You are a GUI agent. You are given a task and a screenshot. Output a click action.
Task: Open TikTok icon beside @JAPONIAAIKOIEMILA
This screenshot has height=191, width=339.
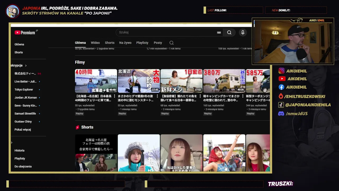coord(281,105)
